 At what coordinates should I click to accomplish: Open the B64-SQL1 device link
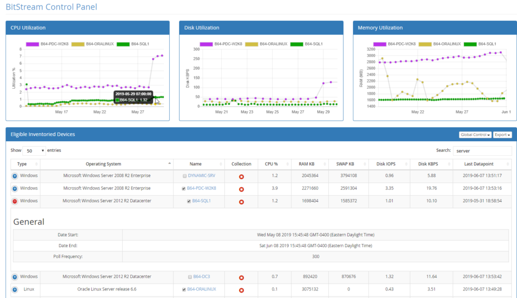(201, 201)
